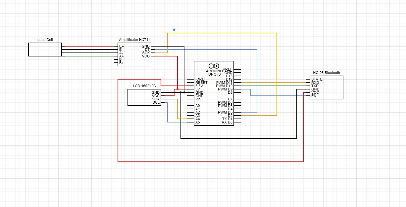406x207 pixels.
Task: Select the D2 pin on the Arduino
Action: [230, 116]
